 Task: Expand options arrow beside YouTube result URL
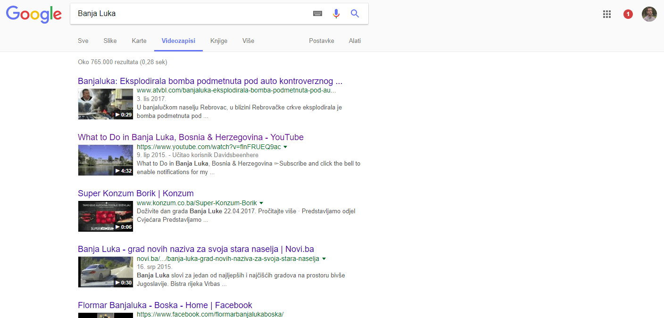point(285,147)
